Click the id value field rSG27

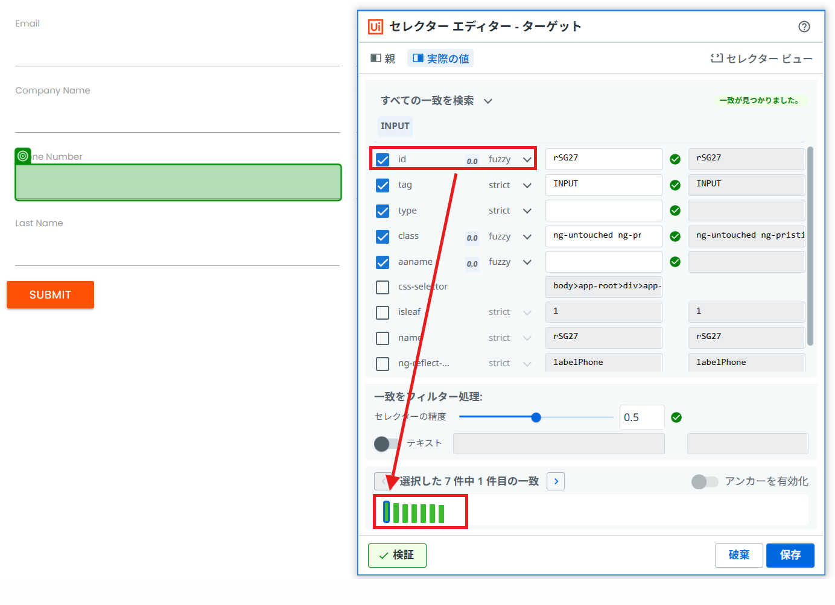[604, 159]
